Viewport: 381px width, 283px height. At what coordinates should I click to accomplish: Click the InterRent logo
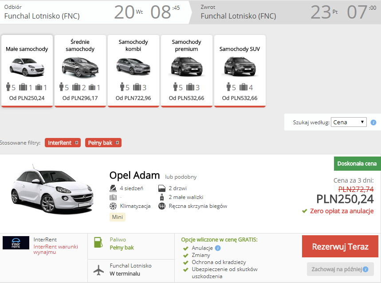pyautogui.click(x=16, y=243)
